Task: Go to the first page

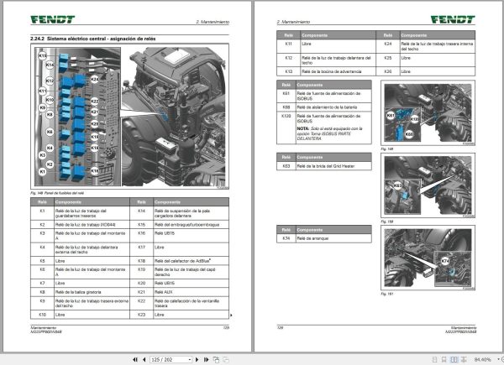Action: 135,359
